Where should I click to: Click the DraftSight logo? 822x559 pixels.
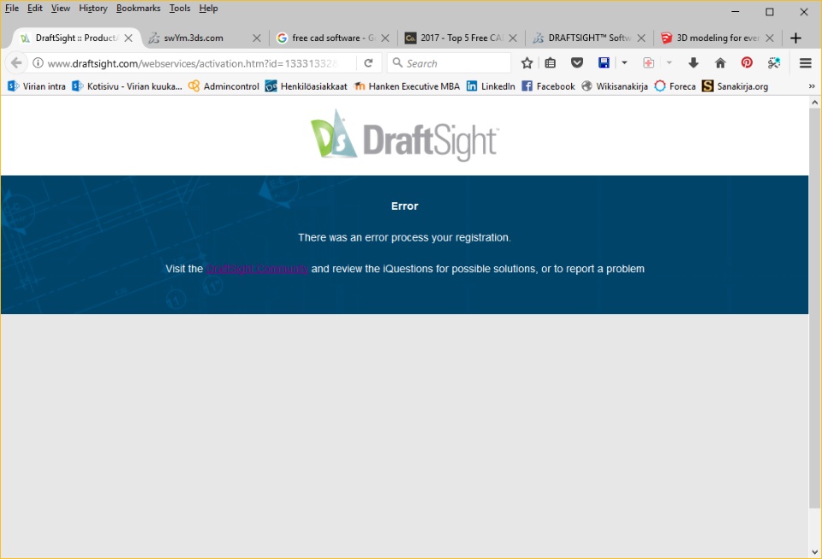pyautogui.click(x=404, y=134)
